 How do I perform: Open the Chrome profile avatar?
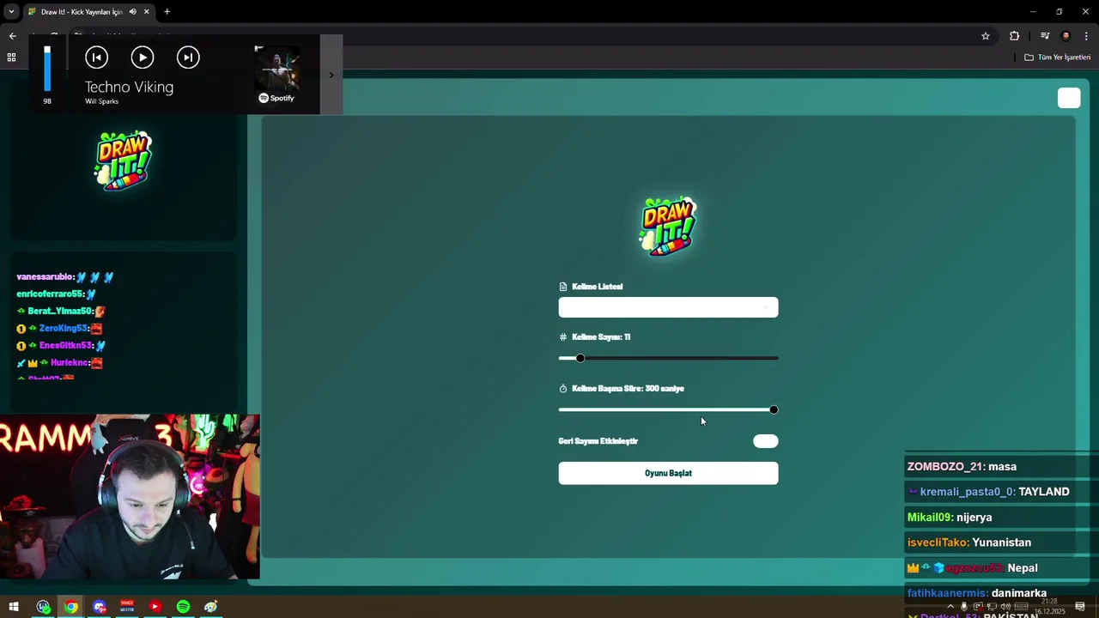(x=1066, y=36)
